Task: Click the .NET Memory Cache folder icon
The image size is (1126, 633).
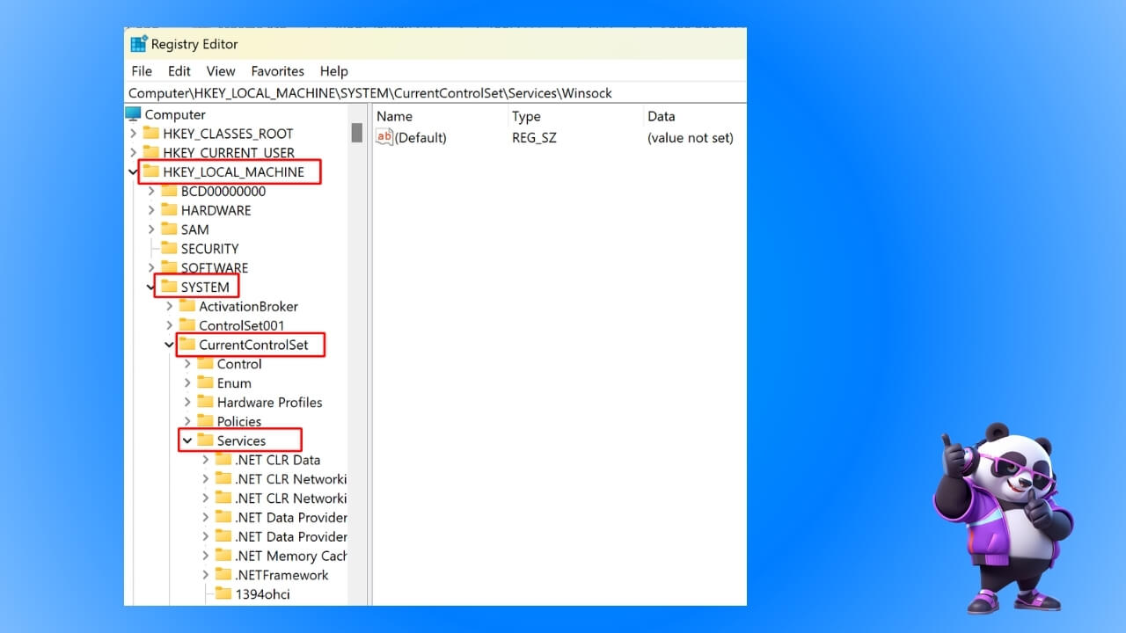Action: 223,556
